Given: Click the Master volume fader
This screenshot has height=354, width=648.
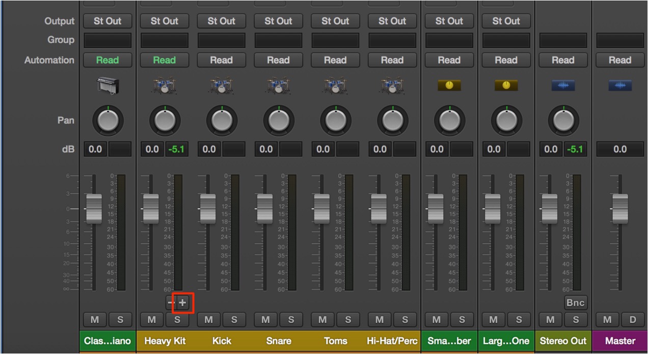Looking at the screenshot, I should click(620, 209).
